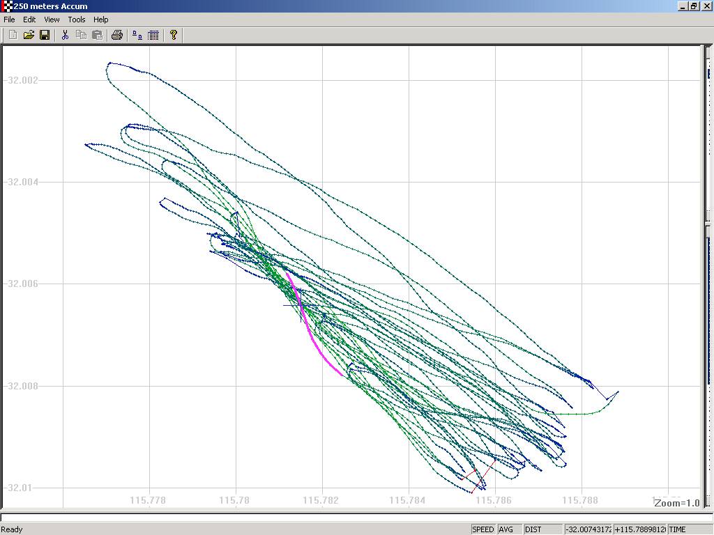Click the Copy toolbar icon
Screen dimensions: 714x535
tap(81, 35)
